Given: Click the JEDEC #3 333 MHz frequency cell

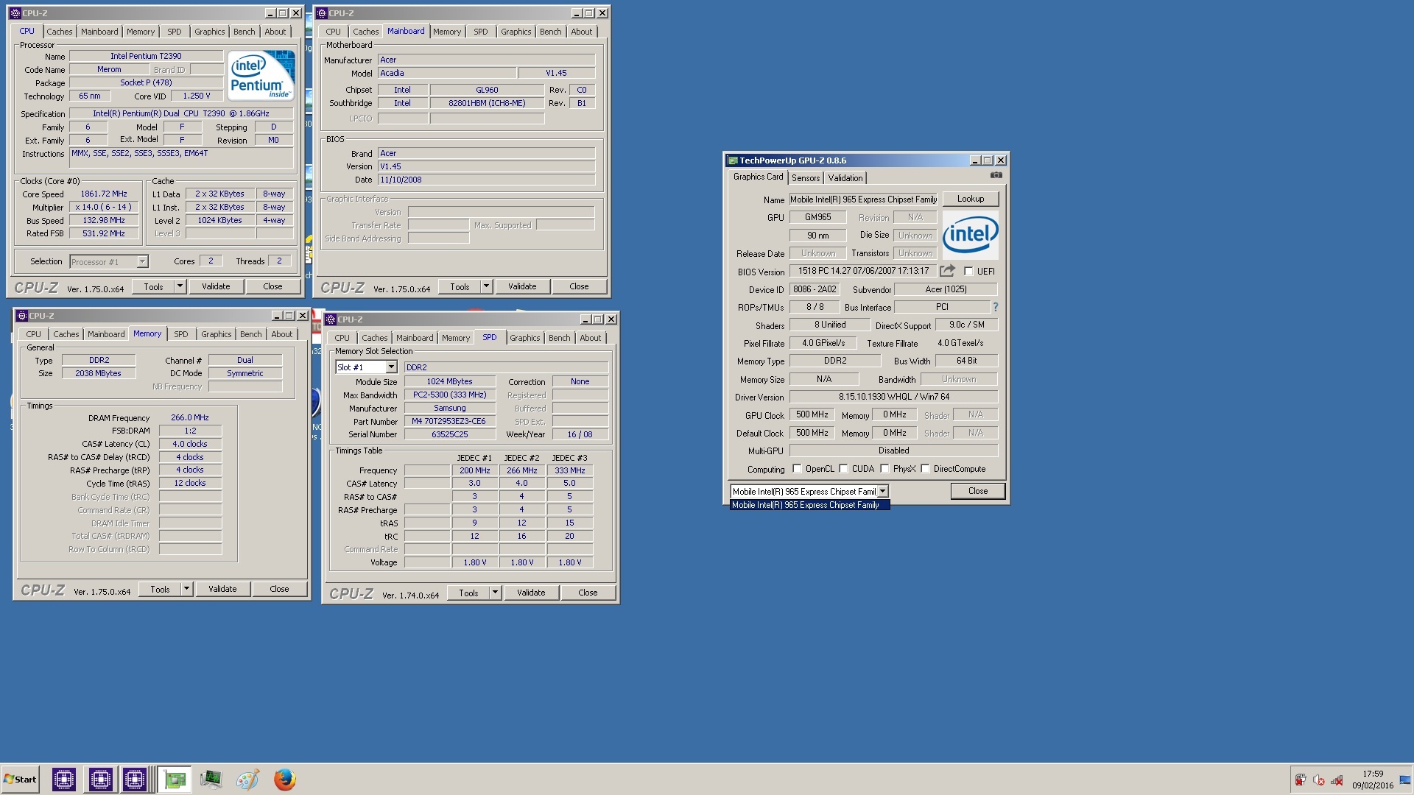Looking at the screenshot, I should tap(569, 470).
